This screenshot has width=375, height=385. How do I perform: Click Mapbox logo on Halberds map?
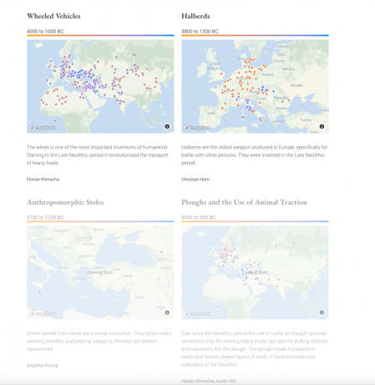pyautogui.click(x=197, y=128)
